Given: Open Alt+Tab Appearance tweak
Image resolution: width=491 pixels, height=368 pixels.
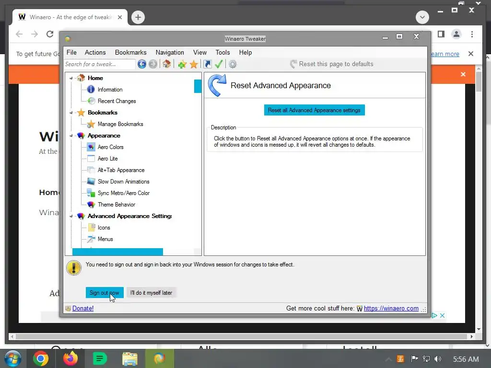Looking at the screenshot, I should 121,170.
